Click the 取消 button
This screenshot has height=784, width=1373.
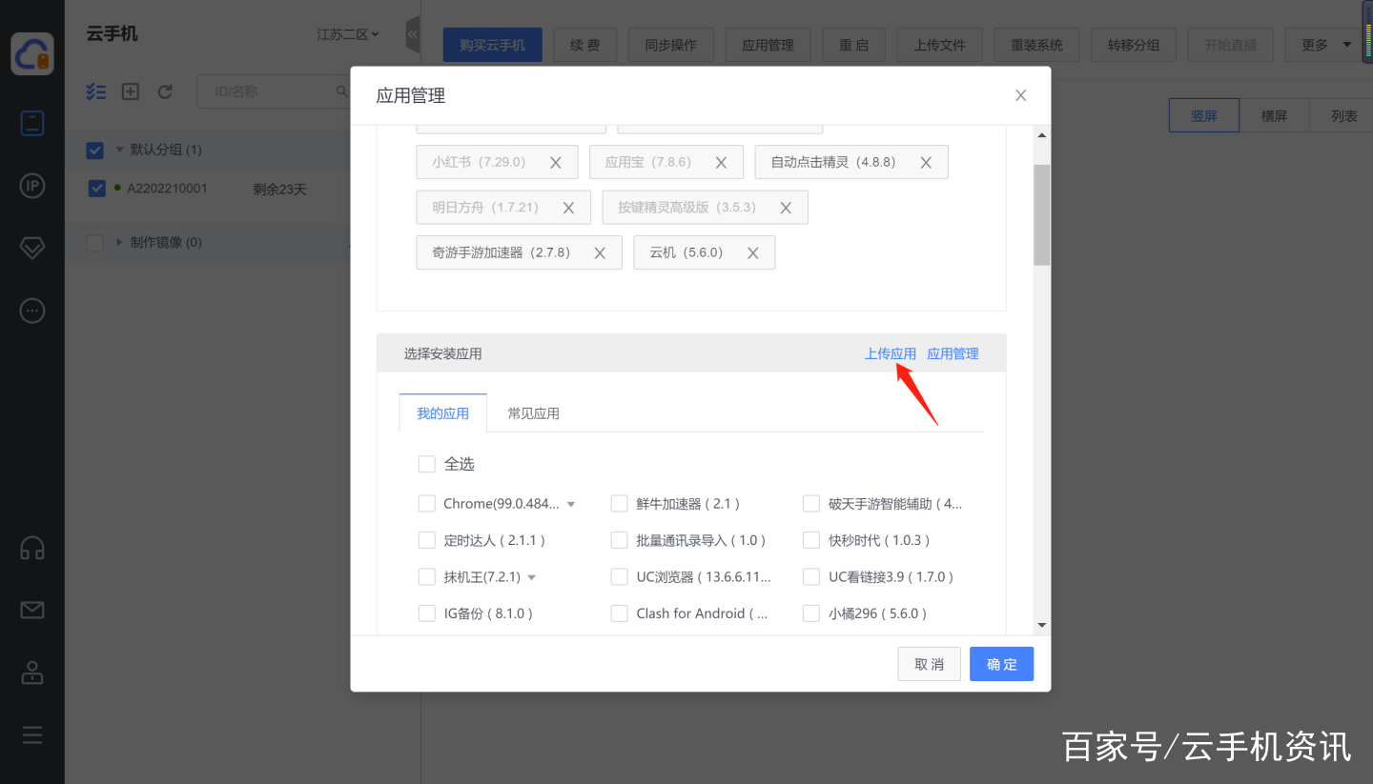(x=930, y=664)
